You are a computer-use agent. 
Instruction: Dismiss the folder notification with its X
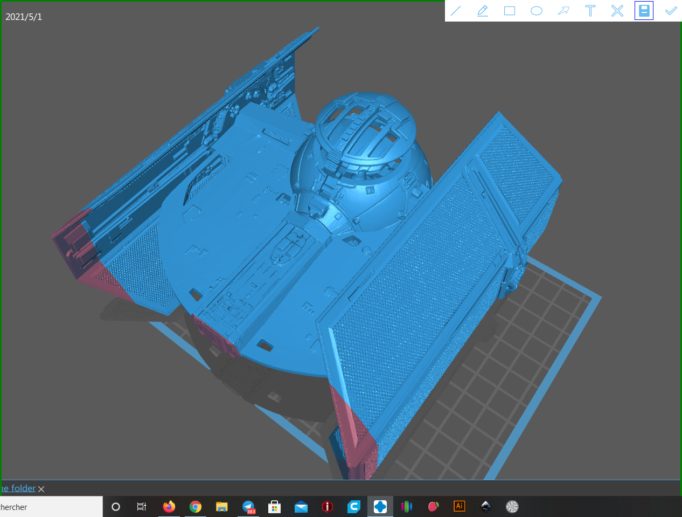tap(41, 489)
